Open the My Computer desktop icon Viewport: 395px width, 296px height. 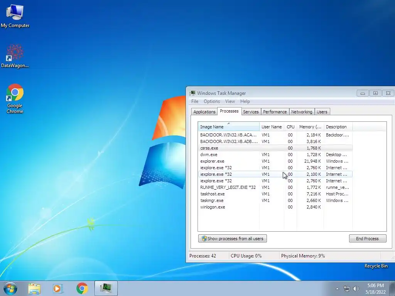[15, 16]
